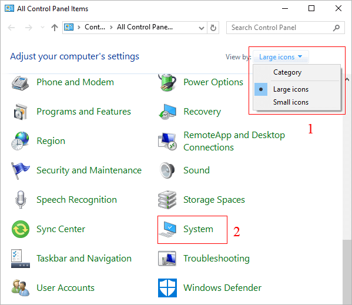
Task: Open the Taskbar and Navigation link
Action: point(84,259)
